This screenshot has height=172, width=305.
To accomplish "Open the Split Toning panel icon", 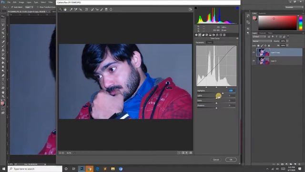I will tap(210, 35).
